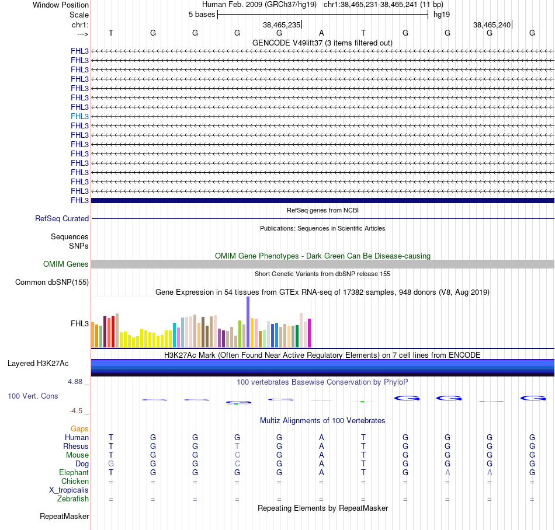Click the Human Feb. 2009 (GRCh37/hg19) title
The image size is (555, 530).
pos(260,5)
